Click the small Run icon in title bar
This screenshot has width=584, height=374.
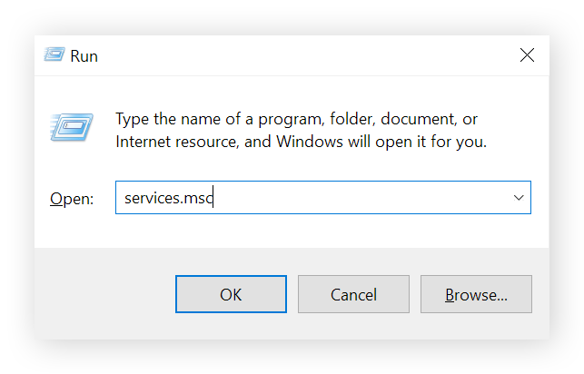click(x=54, y=55)
